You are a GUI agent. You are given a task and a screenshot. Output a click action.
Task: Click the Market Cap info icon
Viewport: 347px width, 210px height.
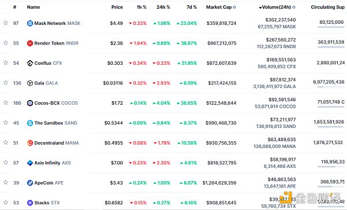click(x=234, y=7)
